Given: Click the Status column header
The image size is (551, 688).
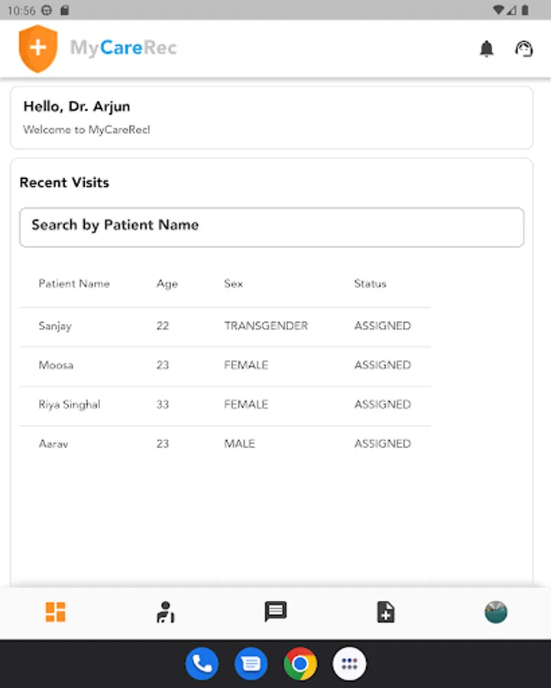Looking at the screenshot, I should pos(370,284).
